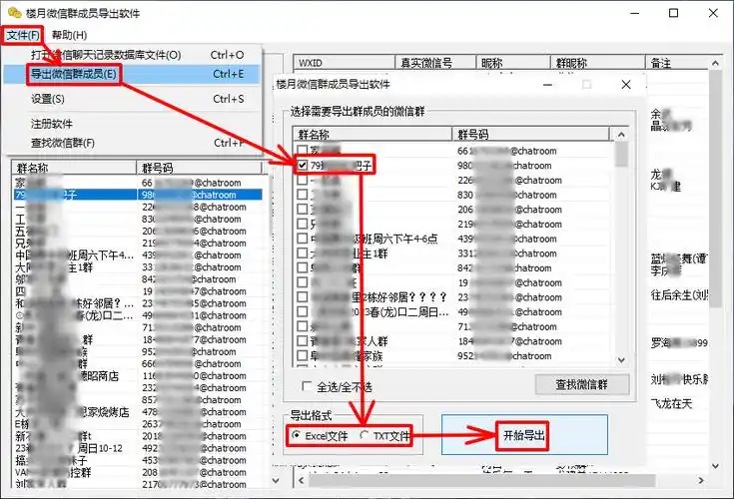Tick the checkbox for the 226…@chatroom group
Image resolution: width=734 pixels, height=499 pixels.
tap(303, 180)
